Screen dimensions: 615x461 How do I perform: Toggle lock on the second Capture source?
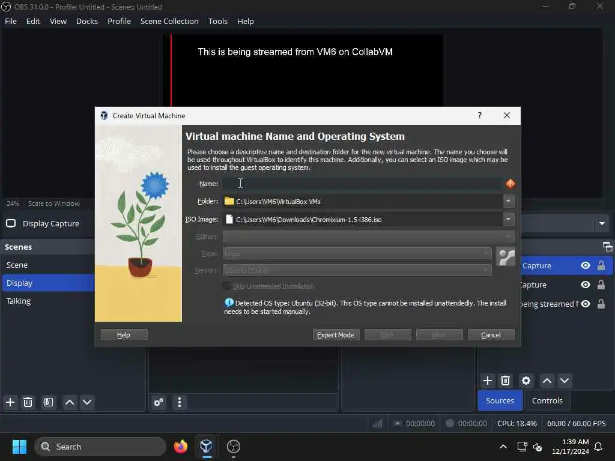pos(601,285)
